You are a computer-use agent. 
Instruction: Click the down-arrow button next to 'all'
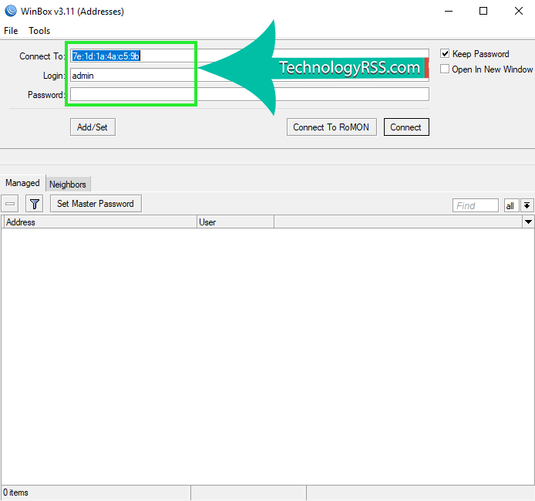527,205
